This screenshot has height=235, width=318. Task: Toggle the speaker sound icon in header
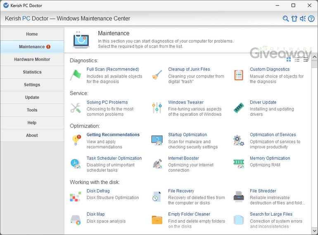(x=303, y=19)
